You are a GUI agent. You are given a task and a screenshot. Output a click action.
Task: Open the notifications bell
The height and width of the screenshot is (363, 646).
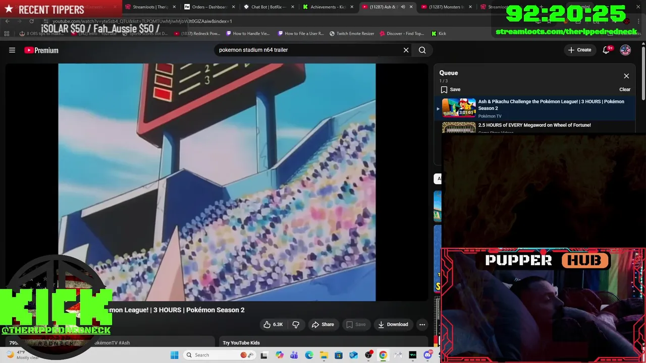pyautogui.click(x=607, y=50)
